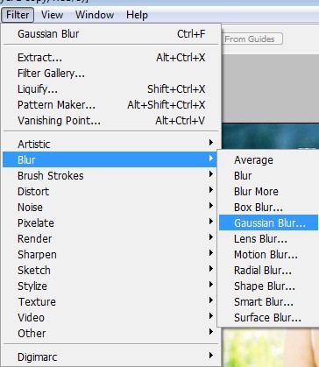Expand the Digimarc submenu

pyautogui.click(x=110, y=357)
